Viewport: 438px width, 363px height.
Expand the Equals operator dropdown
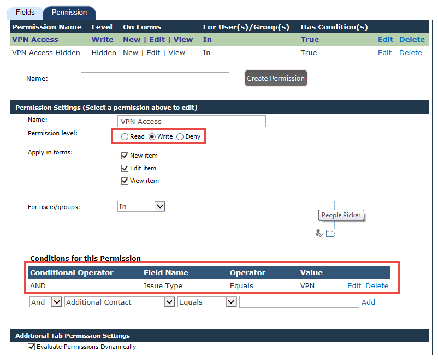pos(207,302)
